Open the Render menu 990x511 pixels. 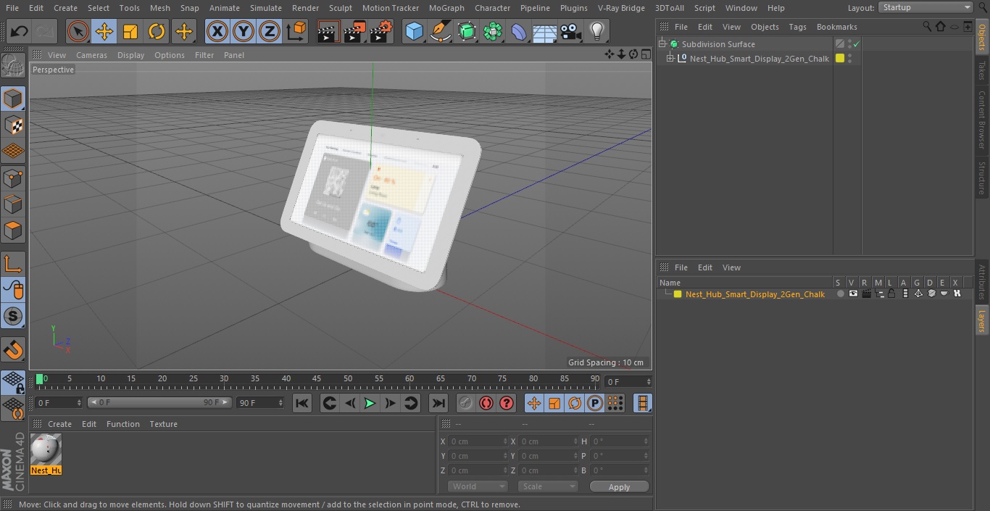tap(305, 8)
